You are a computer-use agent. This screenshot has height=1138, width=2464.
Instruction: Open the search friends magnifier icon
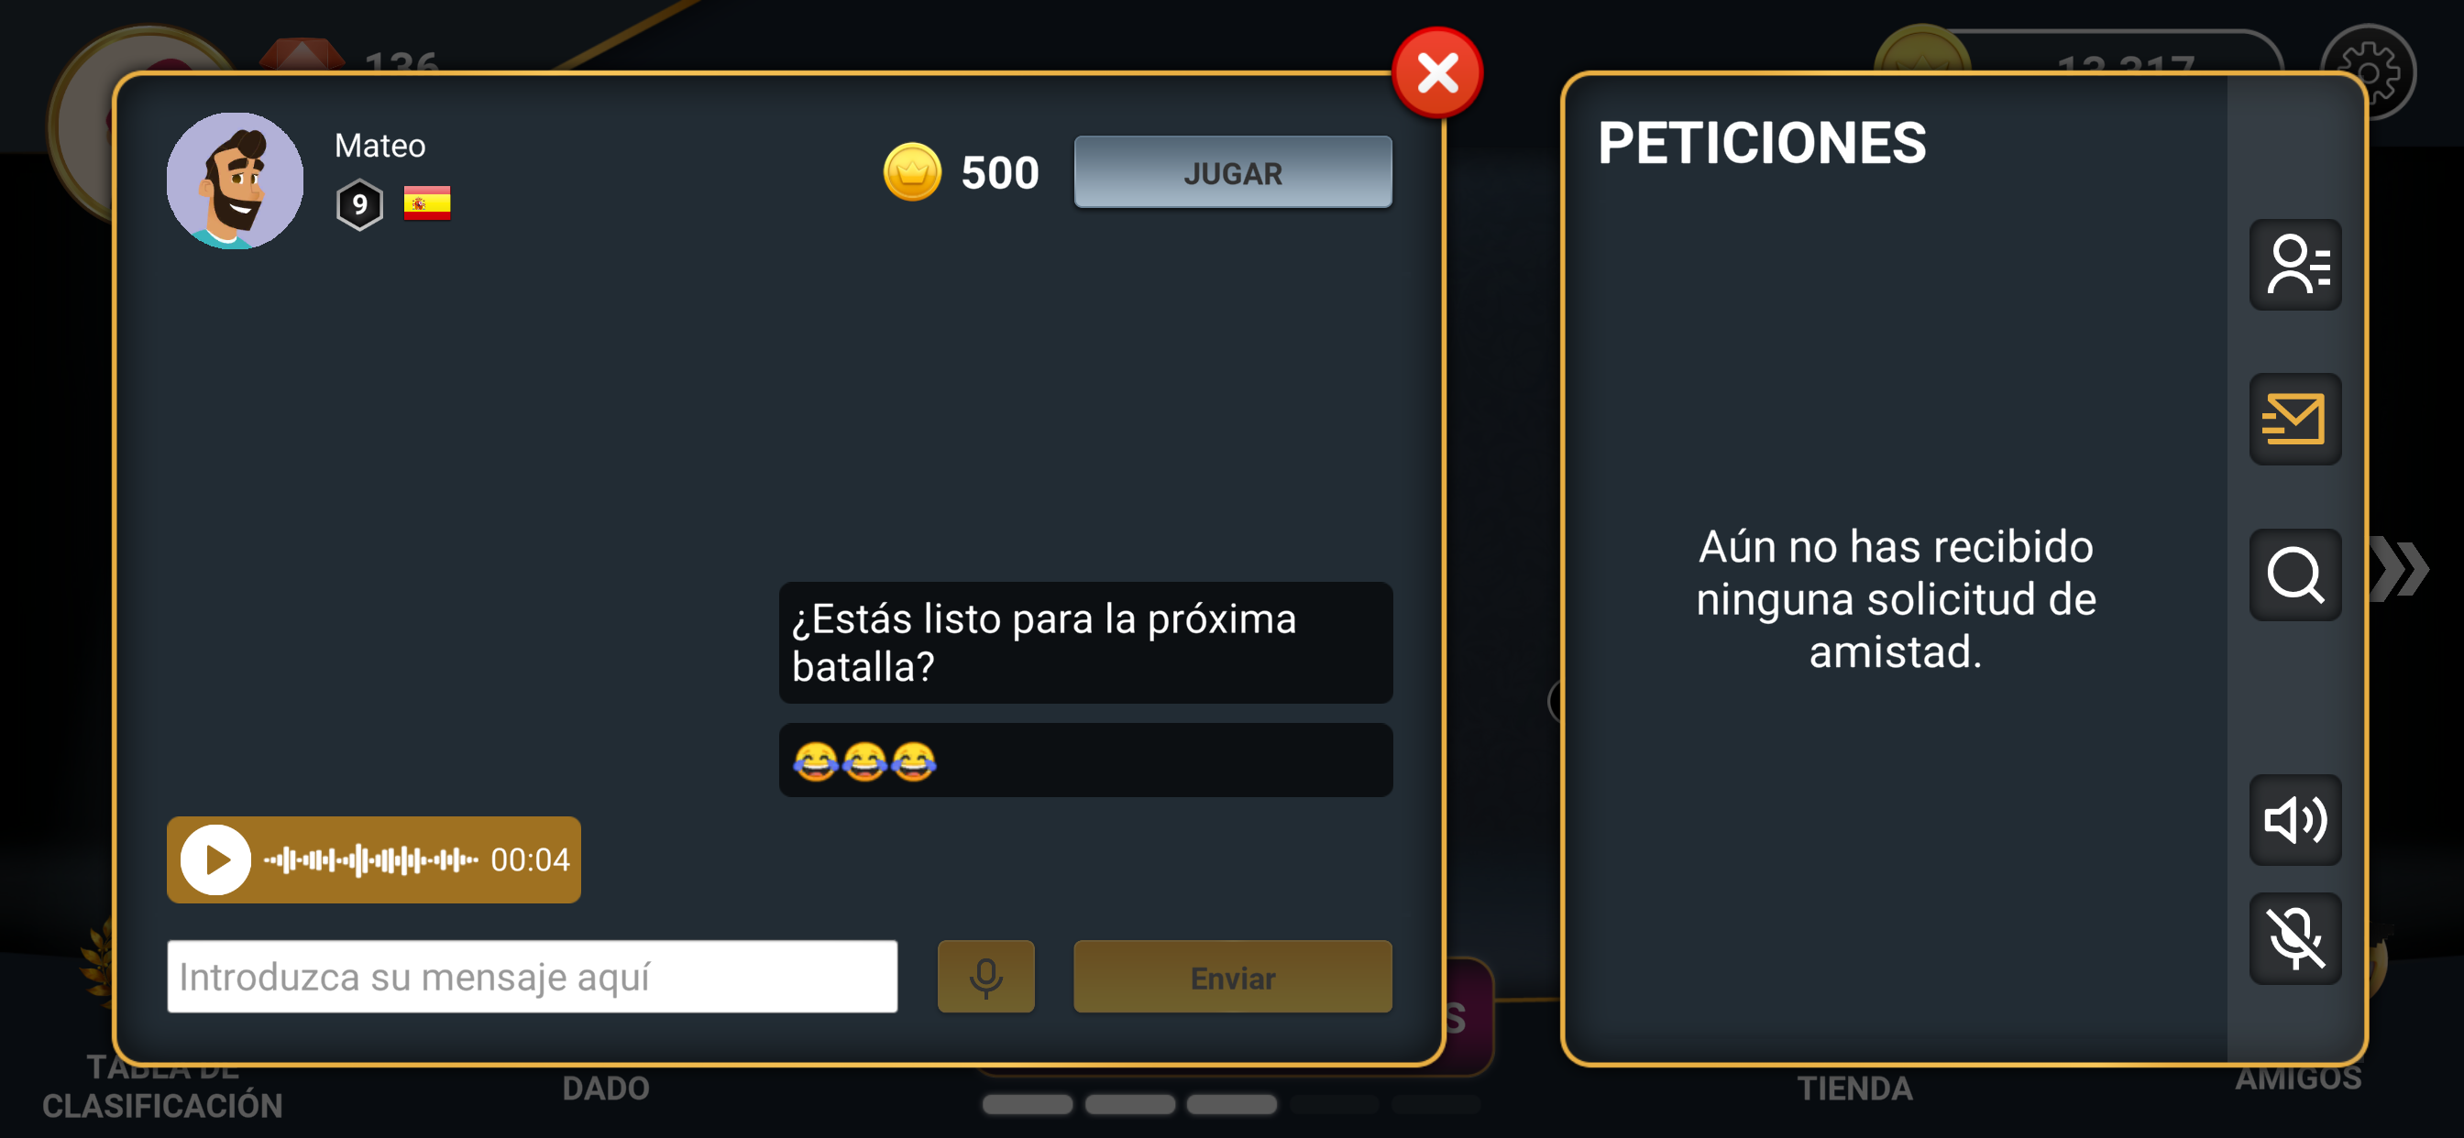tap(2294, 574)
